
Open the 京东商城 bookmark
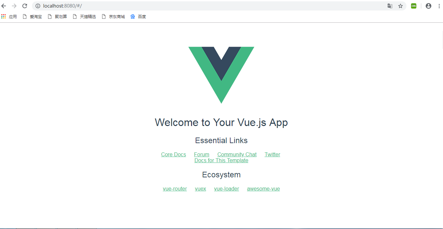(113, 16)
